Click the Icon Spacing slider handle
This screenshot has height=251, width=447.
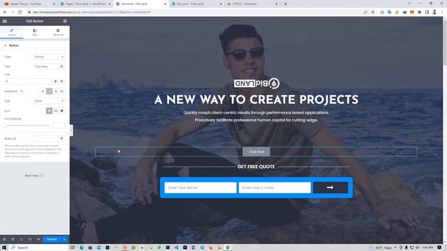[x=5, y=125]
